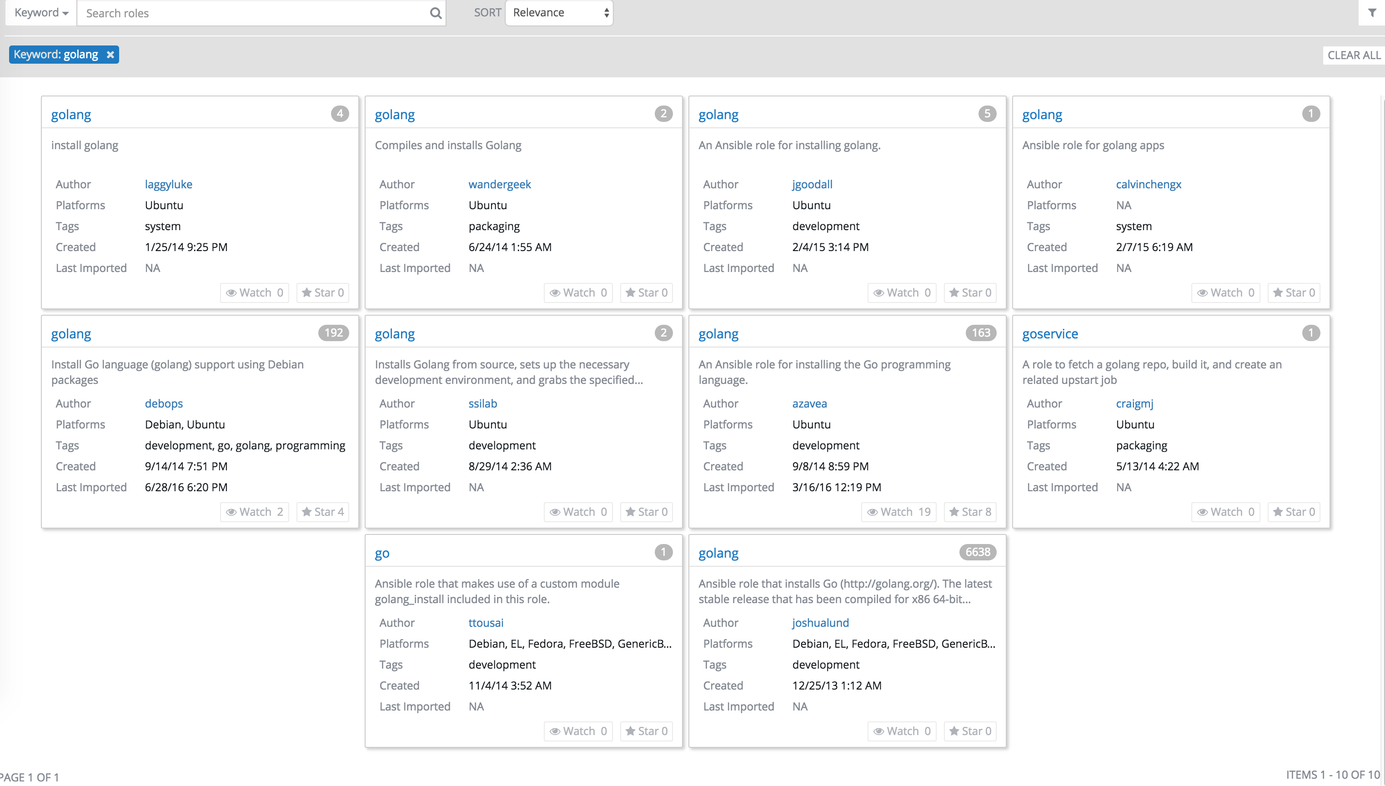Click the CLEAR ALL button

click(x=1353, y=55)
